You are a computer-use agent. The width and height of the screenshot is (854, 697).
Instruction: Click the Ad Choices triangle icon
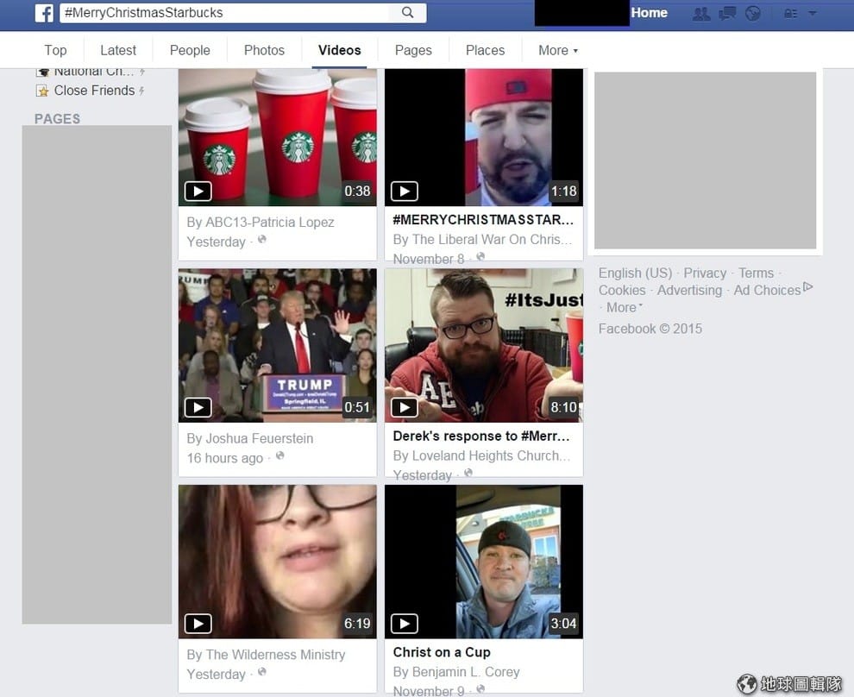(x=808, y=287)
